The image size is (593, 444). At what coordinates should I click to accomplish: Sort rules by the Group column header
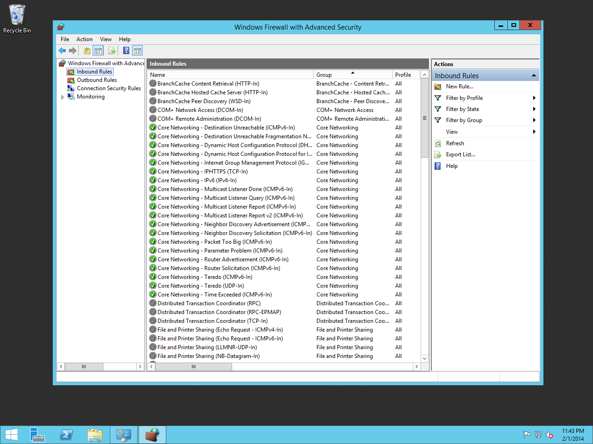pyautogui.click(x=324, y=75)
